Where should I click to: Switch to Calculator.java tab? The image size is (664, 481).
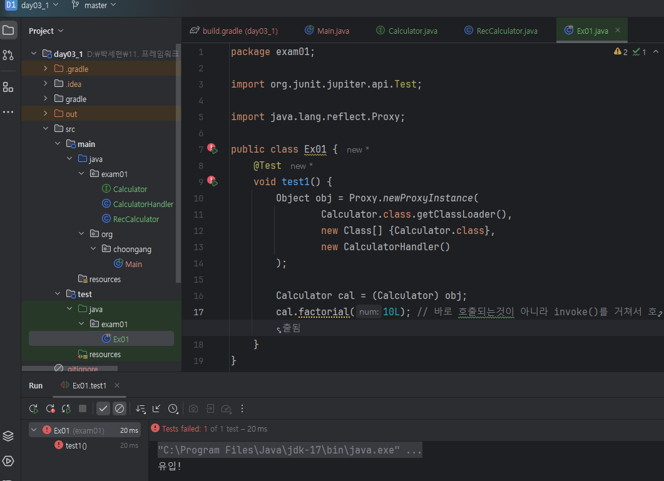click(x=407, y=31)
